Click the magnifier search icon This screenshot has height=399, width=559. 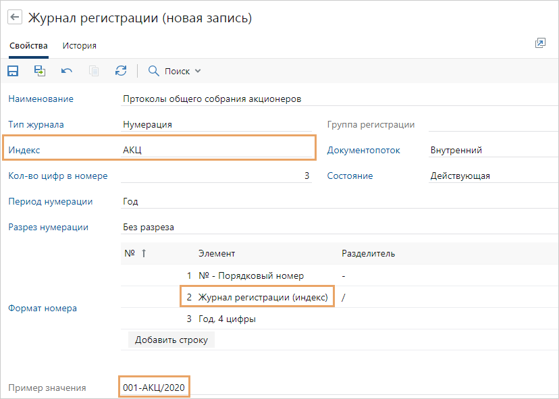(x=153, y=71)
